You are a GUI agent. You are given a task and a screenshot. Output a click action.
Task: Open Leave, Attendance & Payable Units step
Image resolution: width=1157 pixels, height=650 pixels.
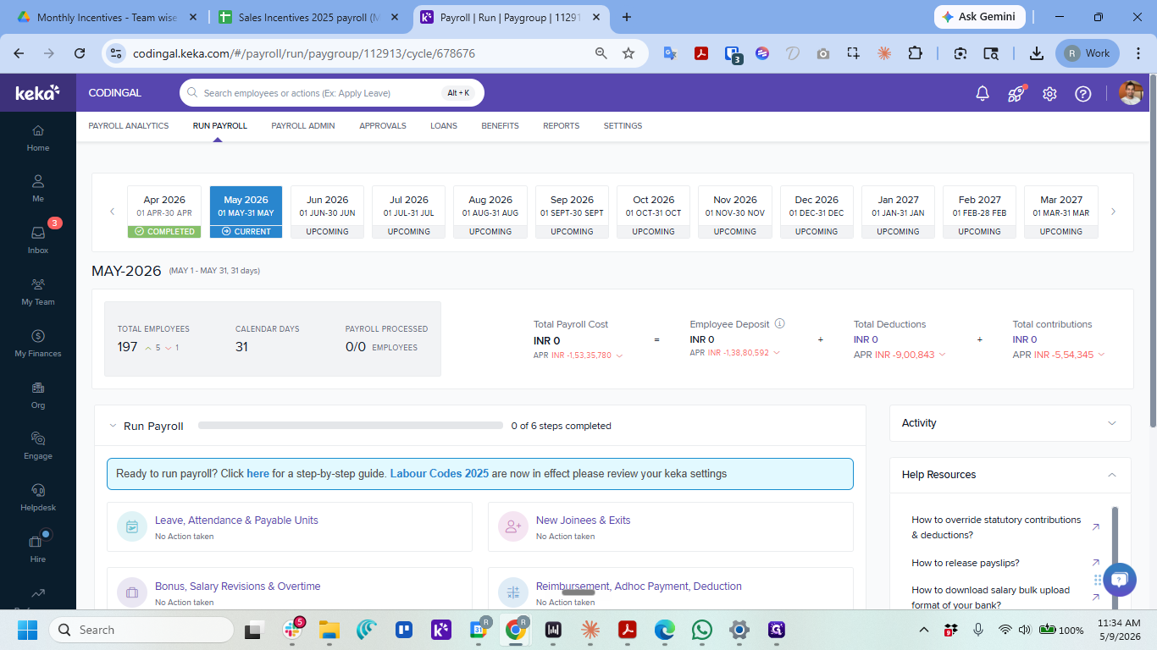[x=290, y=527]
